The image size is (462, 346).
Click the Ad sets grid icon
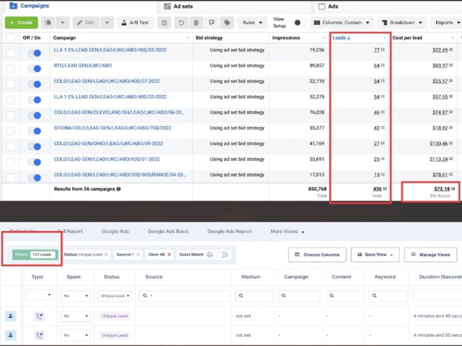[x=167, y=6]
